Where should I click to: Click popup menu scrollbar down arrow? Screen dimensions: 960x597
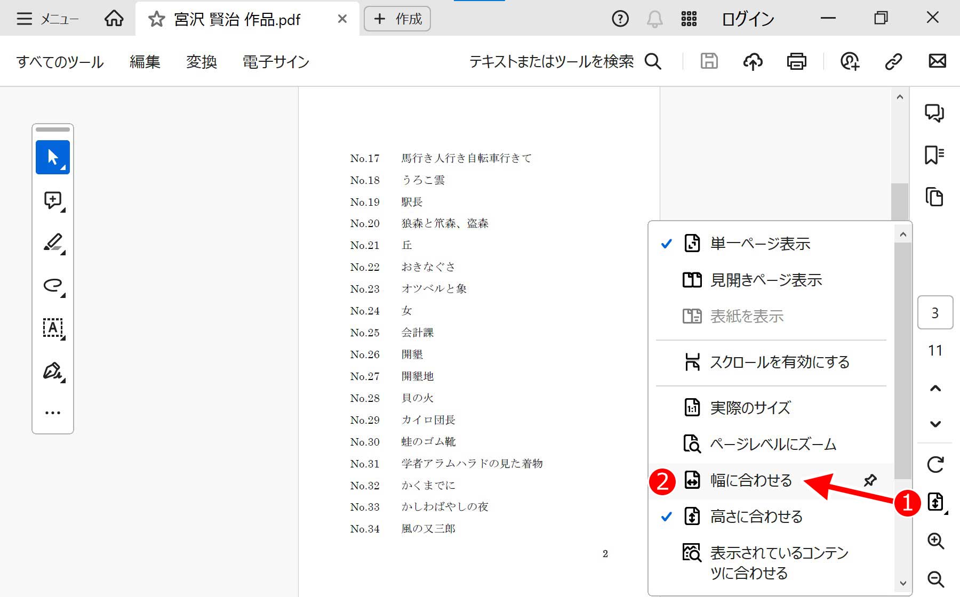tap(902, 583)
